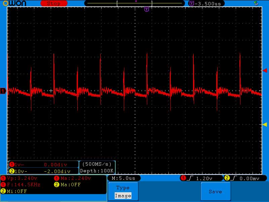This screenshot has width=269, height=202.
Task: Click the red trigger level arrow on right edge
Action: pos(265,70)
